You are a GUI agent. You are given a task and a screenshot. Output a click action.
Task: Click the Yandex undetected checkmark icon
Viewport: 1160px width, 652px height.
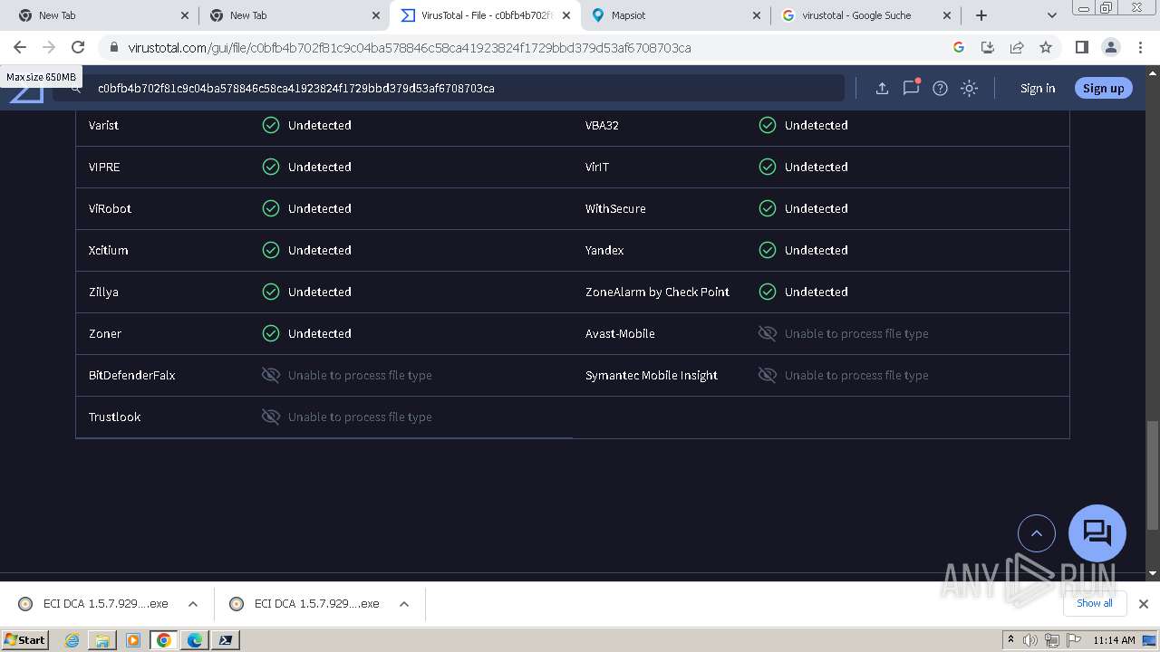pyautogui.click(x=768, y=250)
